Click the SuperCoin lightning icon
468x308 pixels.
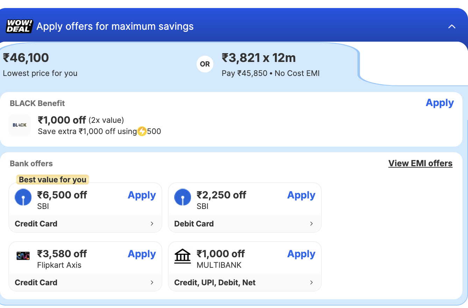coord(142,132)
